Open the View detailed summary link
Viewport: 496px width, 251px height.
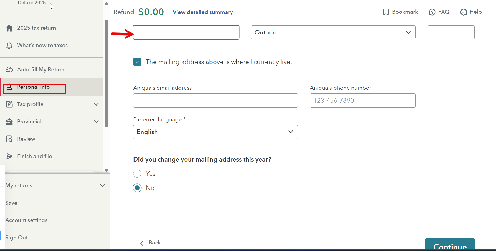pyautogui.click(x=203, y=12)
